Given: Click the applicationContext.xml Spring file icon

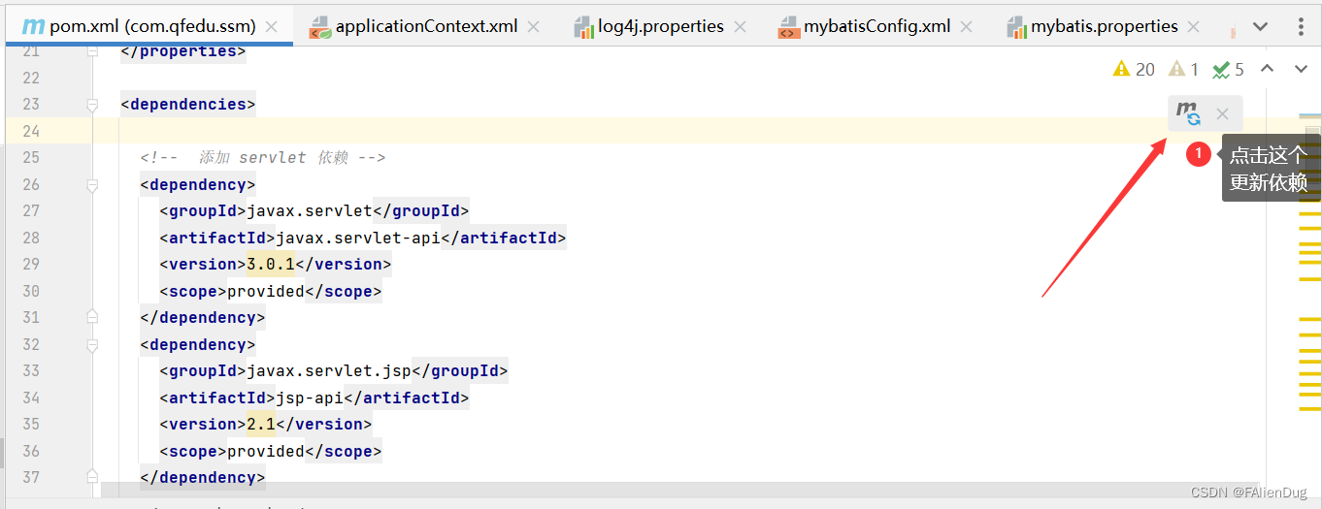Looking at the screenshot, I should (x=320, y=27).
